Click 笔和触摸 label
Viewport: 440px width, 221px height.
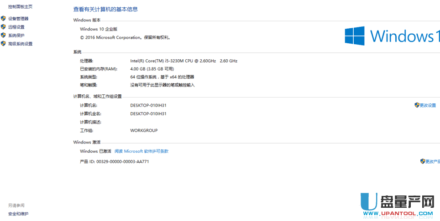tap(89, 85)
